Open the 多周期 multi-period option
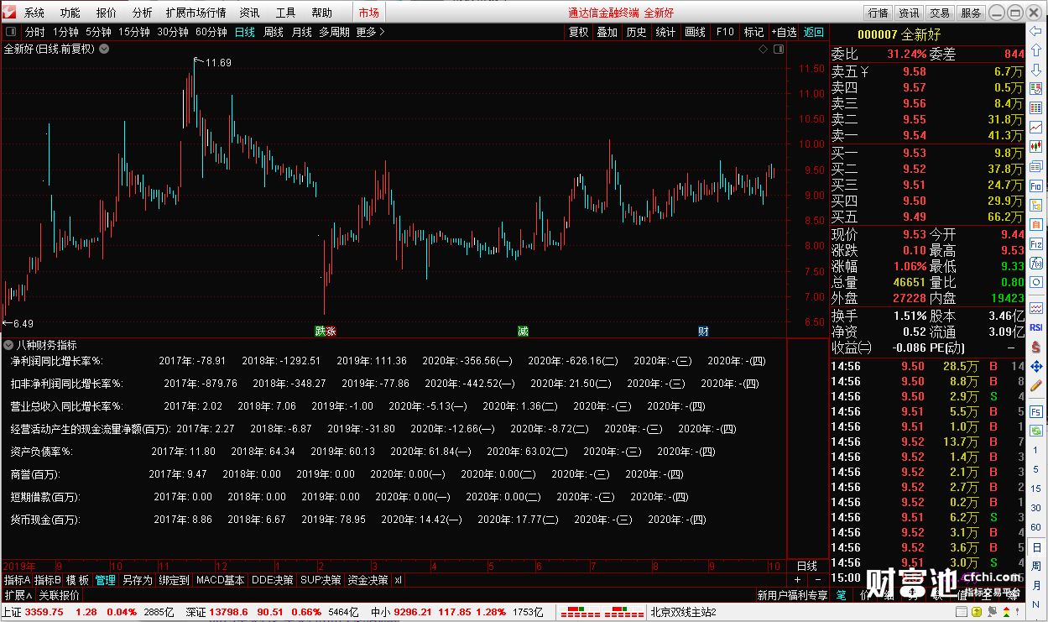The width and height of the screenshot is (1048, 622). [x=334, y=32]
